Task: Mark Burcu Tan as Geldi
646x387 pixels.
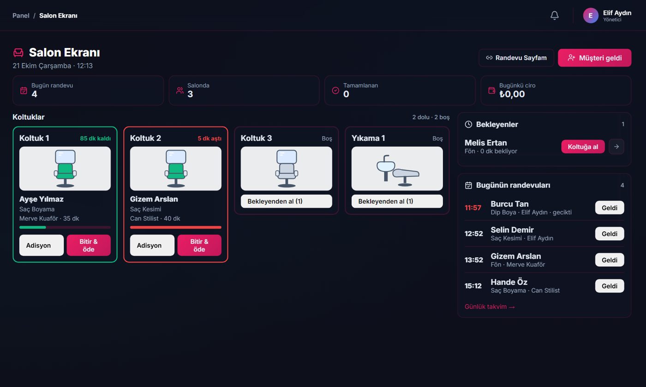Action: point(610,207)
